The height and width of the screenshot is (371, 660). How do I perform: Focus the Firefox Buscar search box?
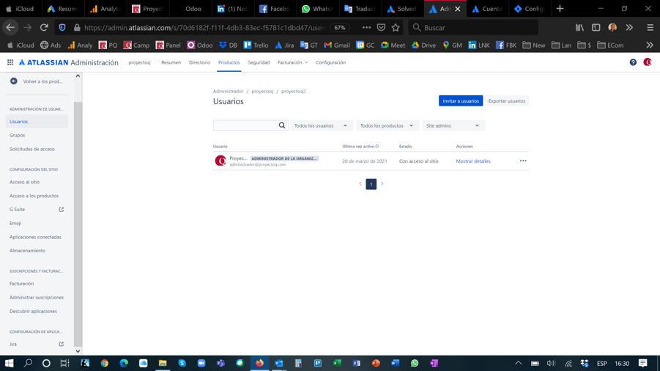[473, 28]
